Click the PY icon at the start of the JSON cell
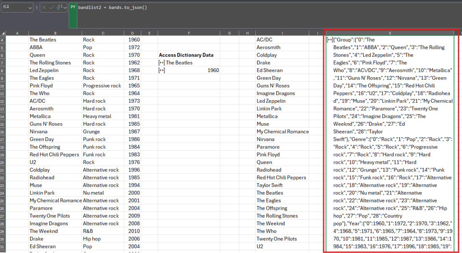This screenshot has width=462, height=253. coord(330,40)
